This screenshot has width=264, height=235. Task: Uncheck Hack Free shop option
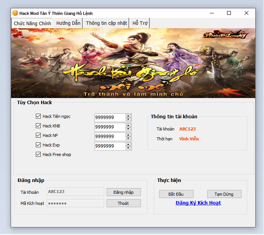click(x=38, y=155)
